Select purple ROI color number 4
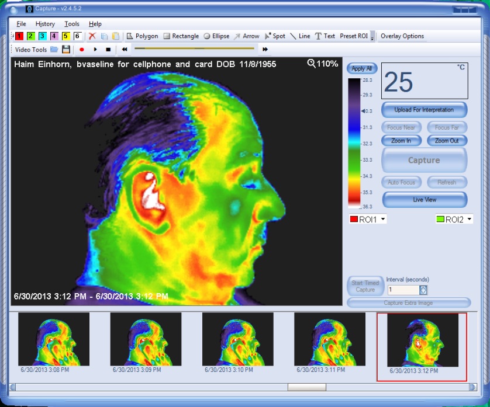 54,36
